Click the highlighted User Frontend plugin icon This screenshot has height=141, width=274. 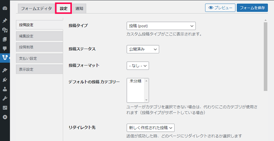(x=5, y=58)
